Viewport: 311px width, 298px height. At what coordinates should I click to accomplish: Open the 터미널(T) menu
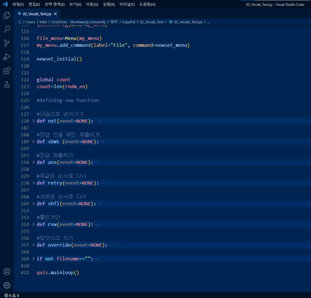point(127,4)
